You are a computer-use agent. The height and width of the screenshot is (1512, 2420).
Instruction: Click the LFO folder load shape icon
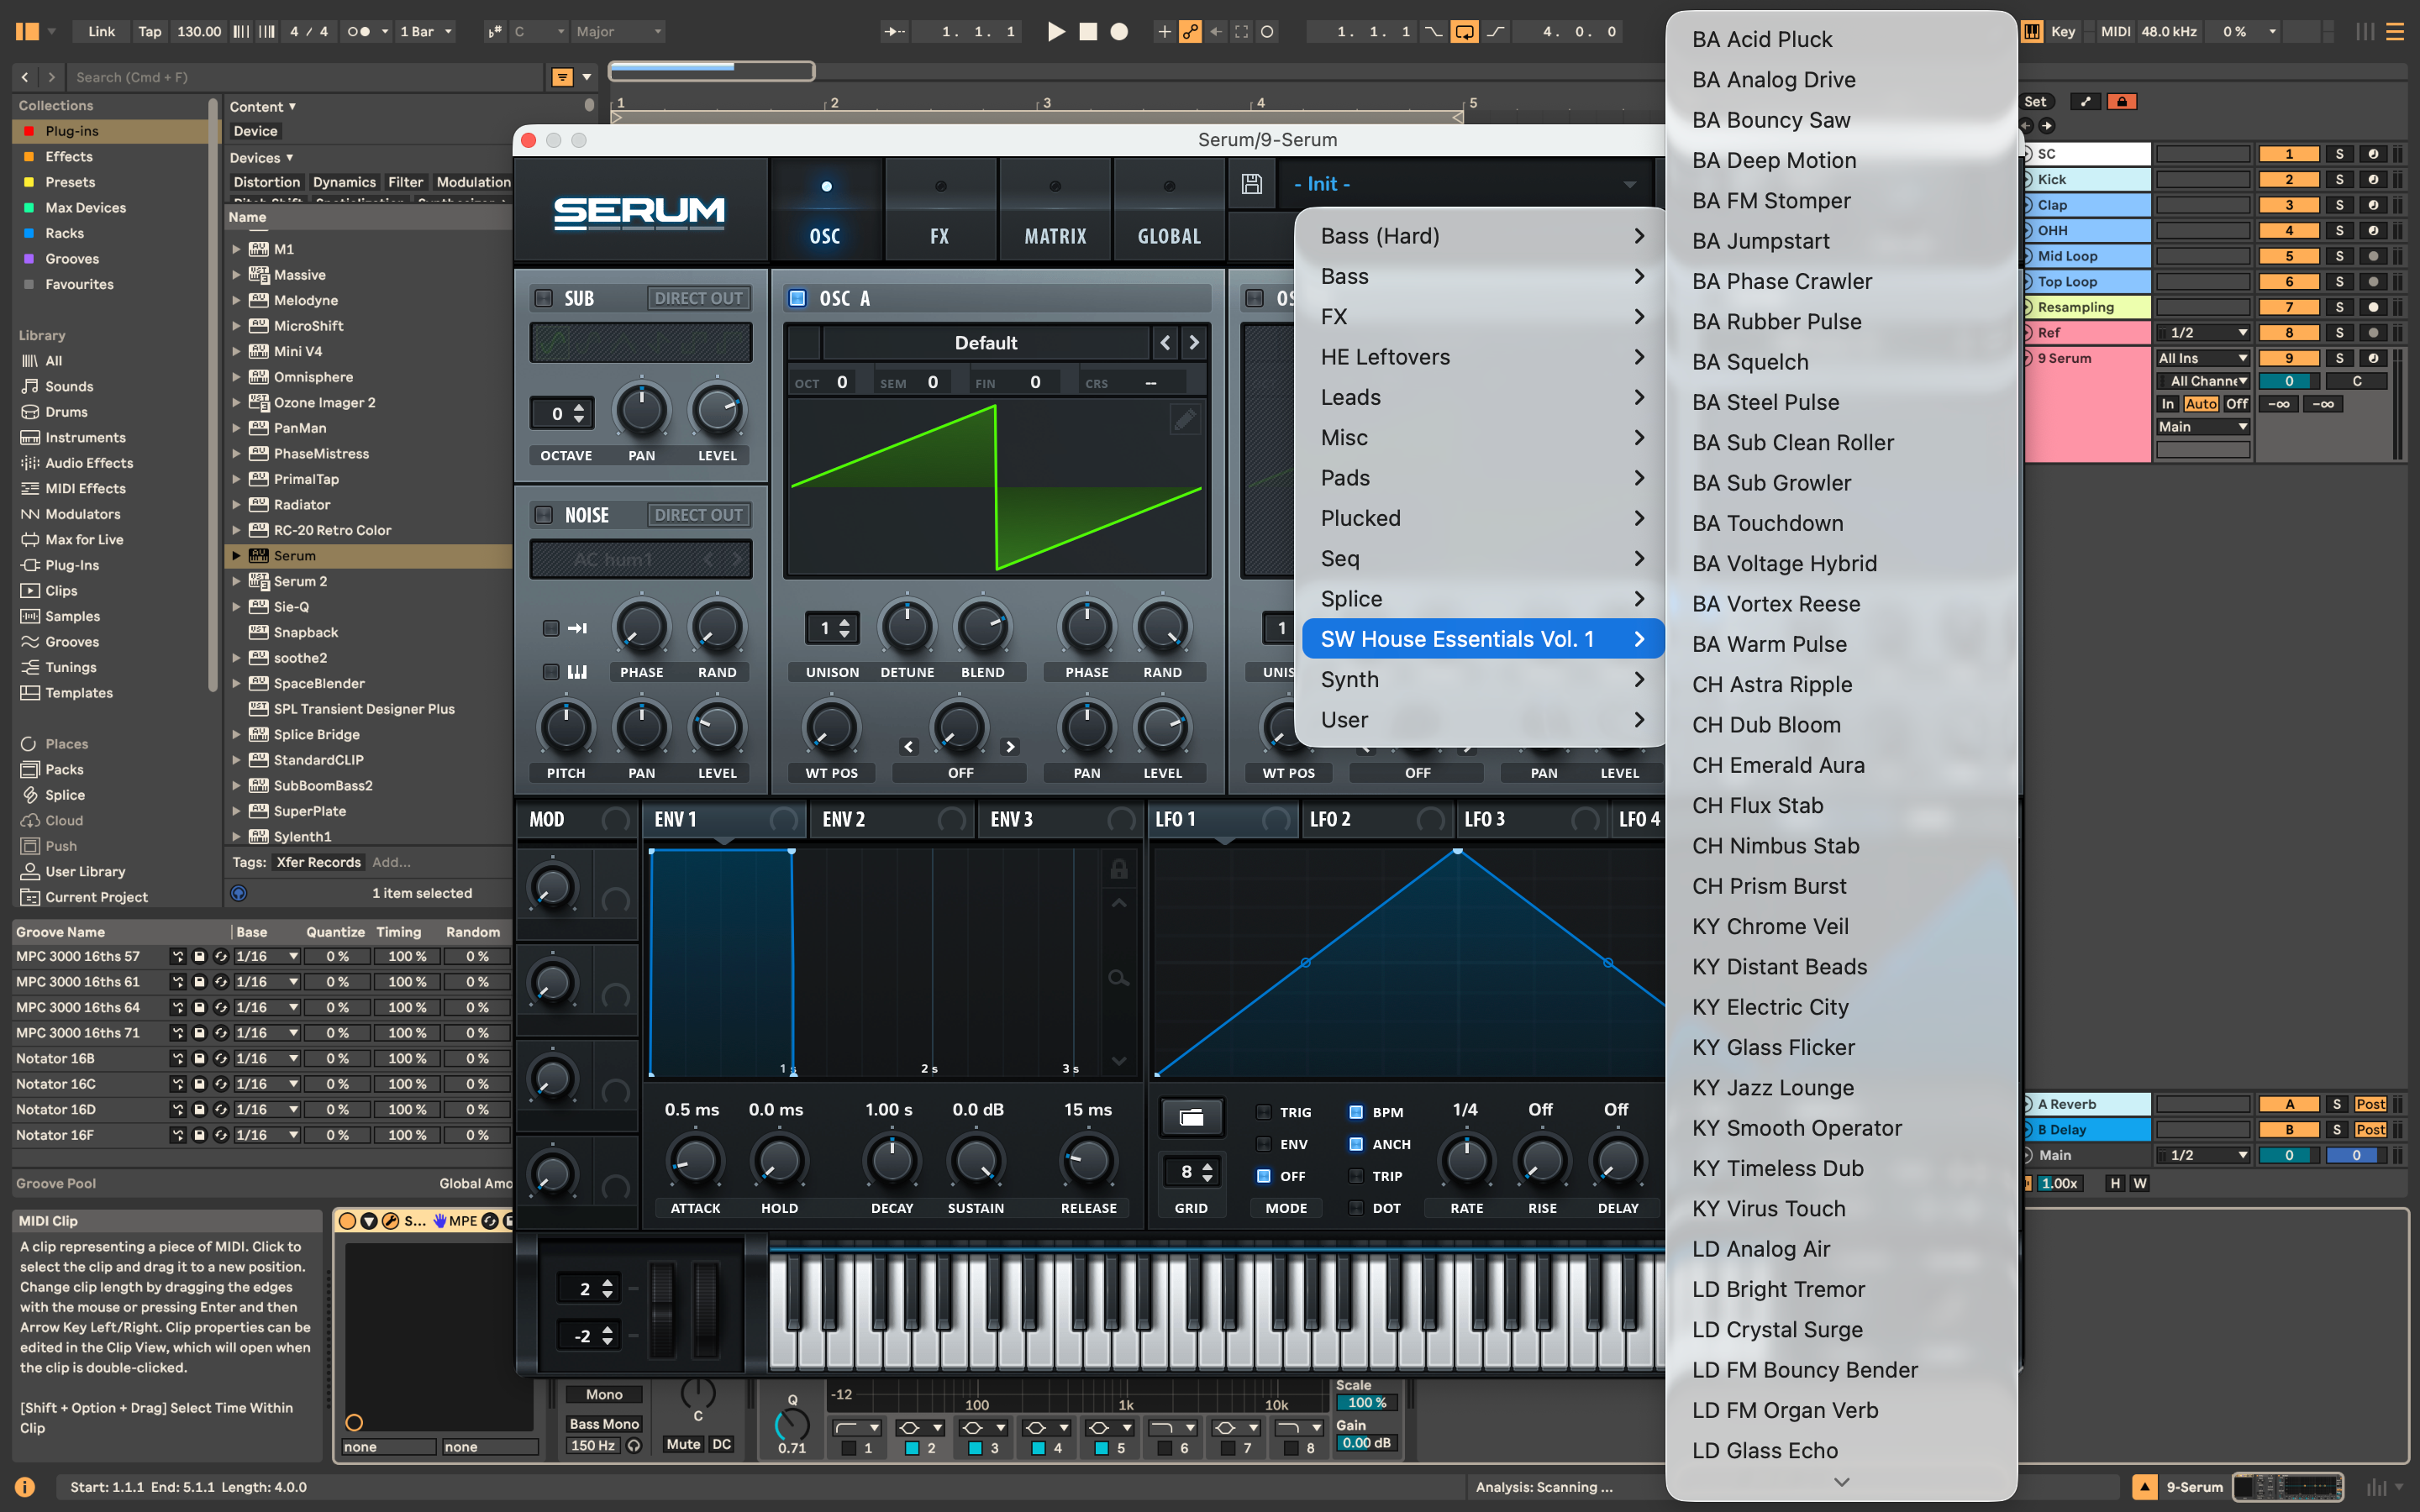(x=1191, y=1117)
